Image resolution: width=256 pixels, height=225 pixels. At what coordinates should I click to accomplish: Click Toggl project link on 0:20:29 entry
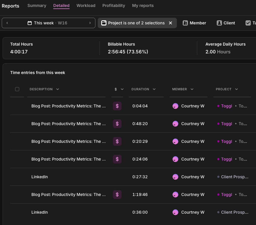coord(226,141)
